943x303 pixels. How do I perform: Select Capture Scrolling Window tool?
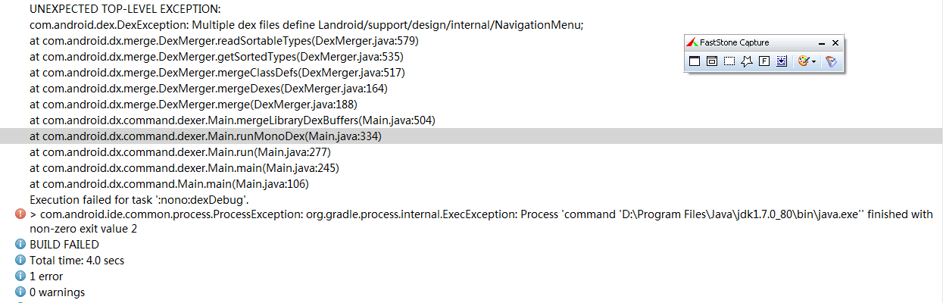[782, 61]
